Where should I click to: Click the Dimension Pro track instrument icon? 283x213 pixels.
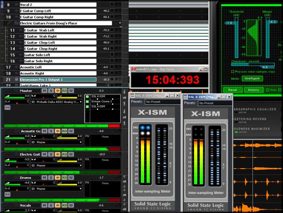(16, 80)
